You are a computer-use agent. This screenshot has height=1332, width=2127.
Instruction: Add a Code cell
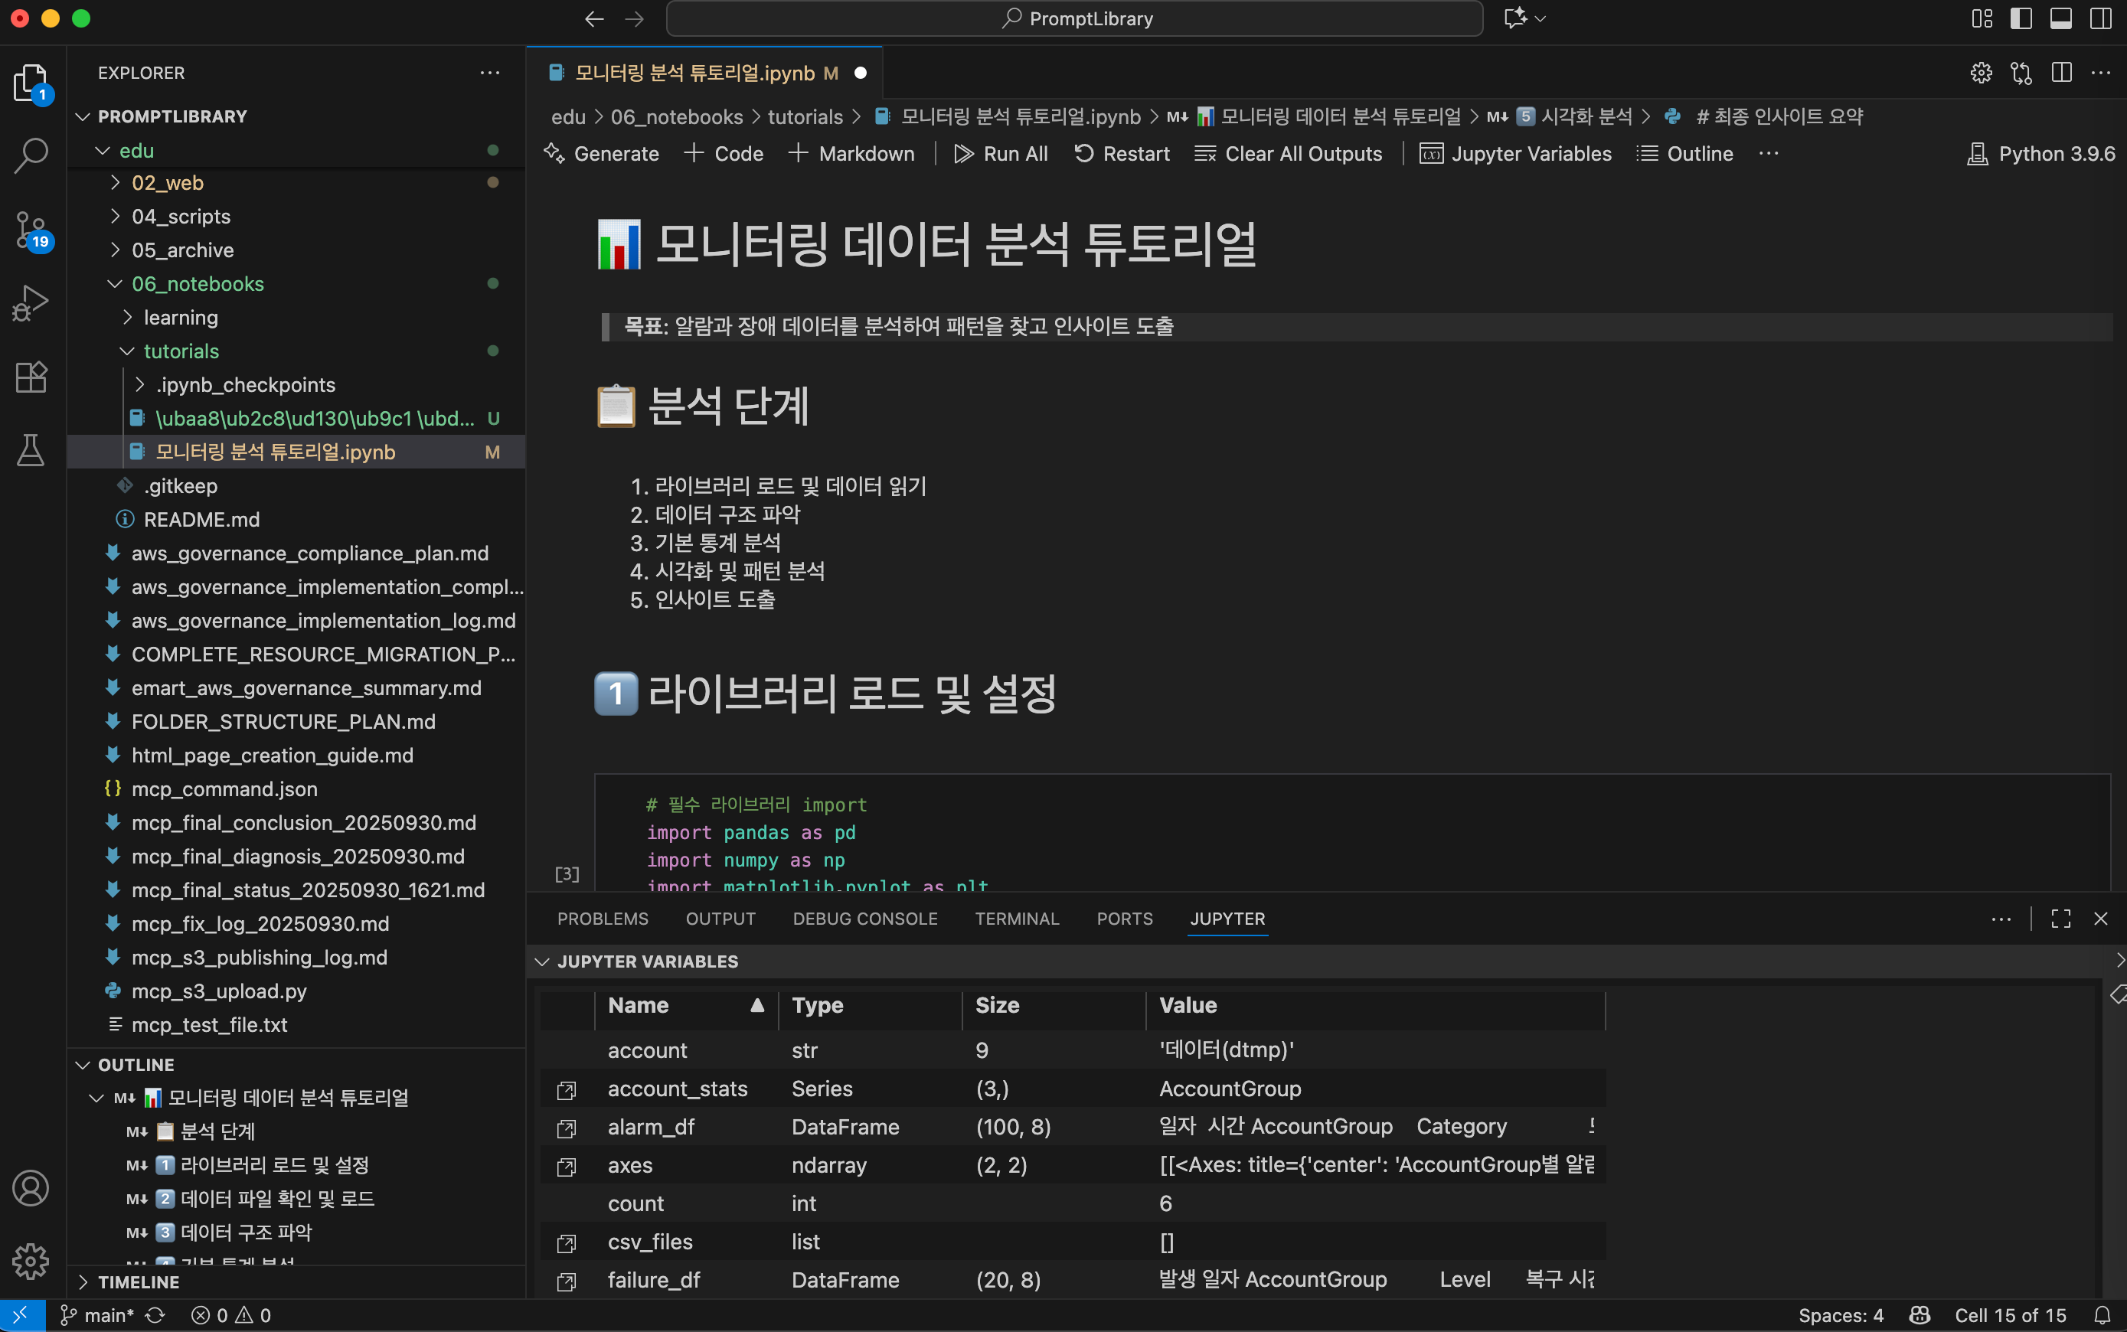pyautogui.click(x=724, y=154)
